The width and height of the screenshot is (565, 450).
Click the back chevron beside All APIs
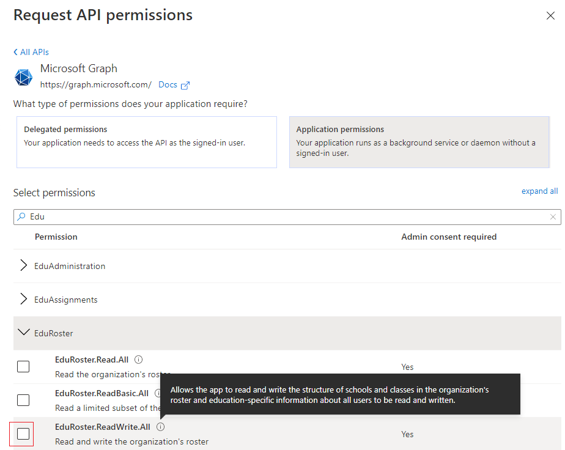(16, 53)
